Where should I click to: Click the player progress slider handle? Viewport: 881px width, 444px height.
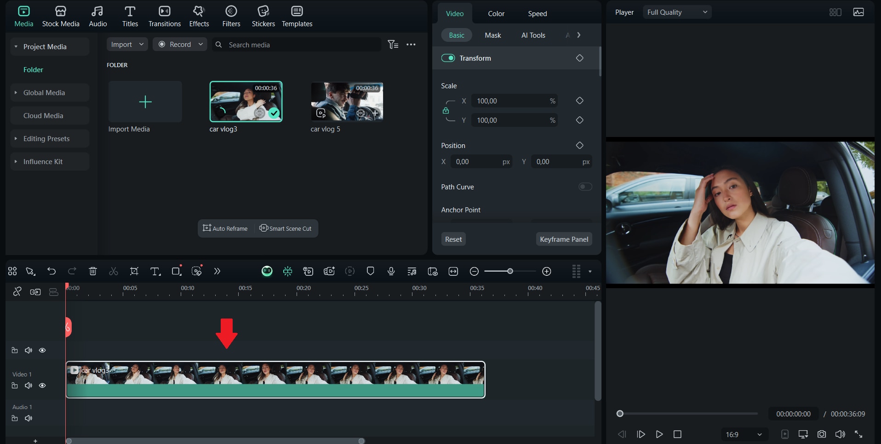point(620,414)
